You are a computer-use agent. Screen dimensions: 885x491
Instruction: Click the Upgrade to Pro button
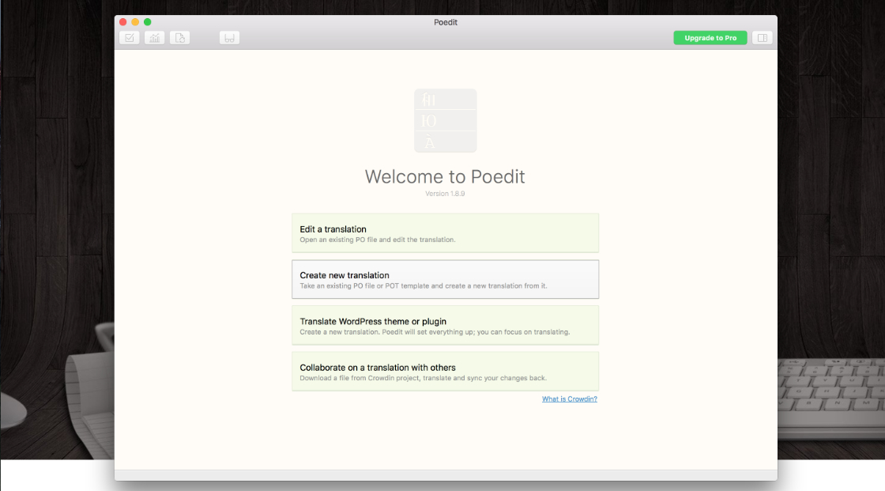pos(710,38)
